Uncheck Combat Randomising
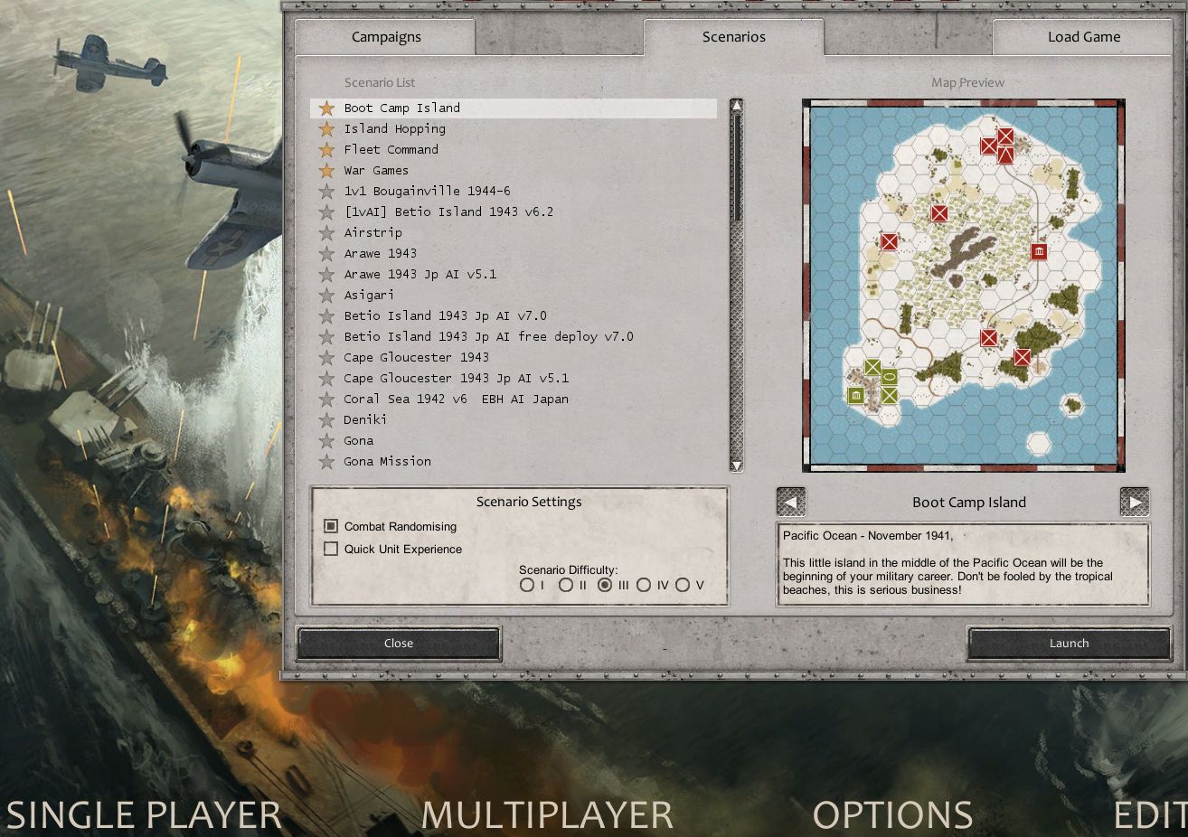The image size is (1188, 837). tap(331, 525)
